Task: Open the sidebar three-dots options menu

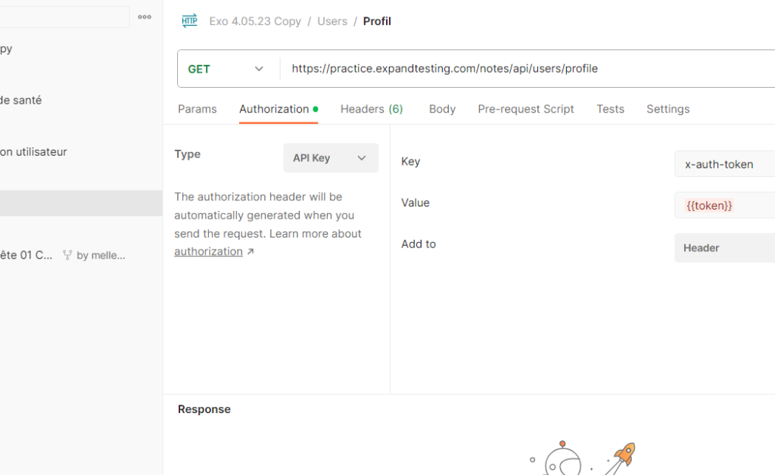Action: pyautogui.click(x=145, y=17)
